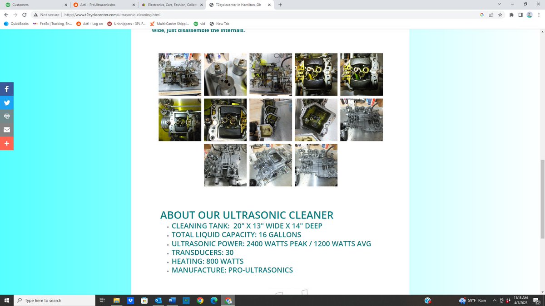Screen dimensions: 545x306
Task: Click the Google icon in address bar
Action: click(482, 15)
